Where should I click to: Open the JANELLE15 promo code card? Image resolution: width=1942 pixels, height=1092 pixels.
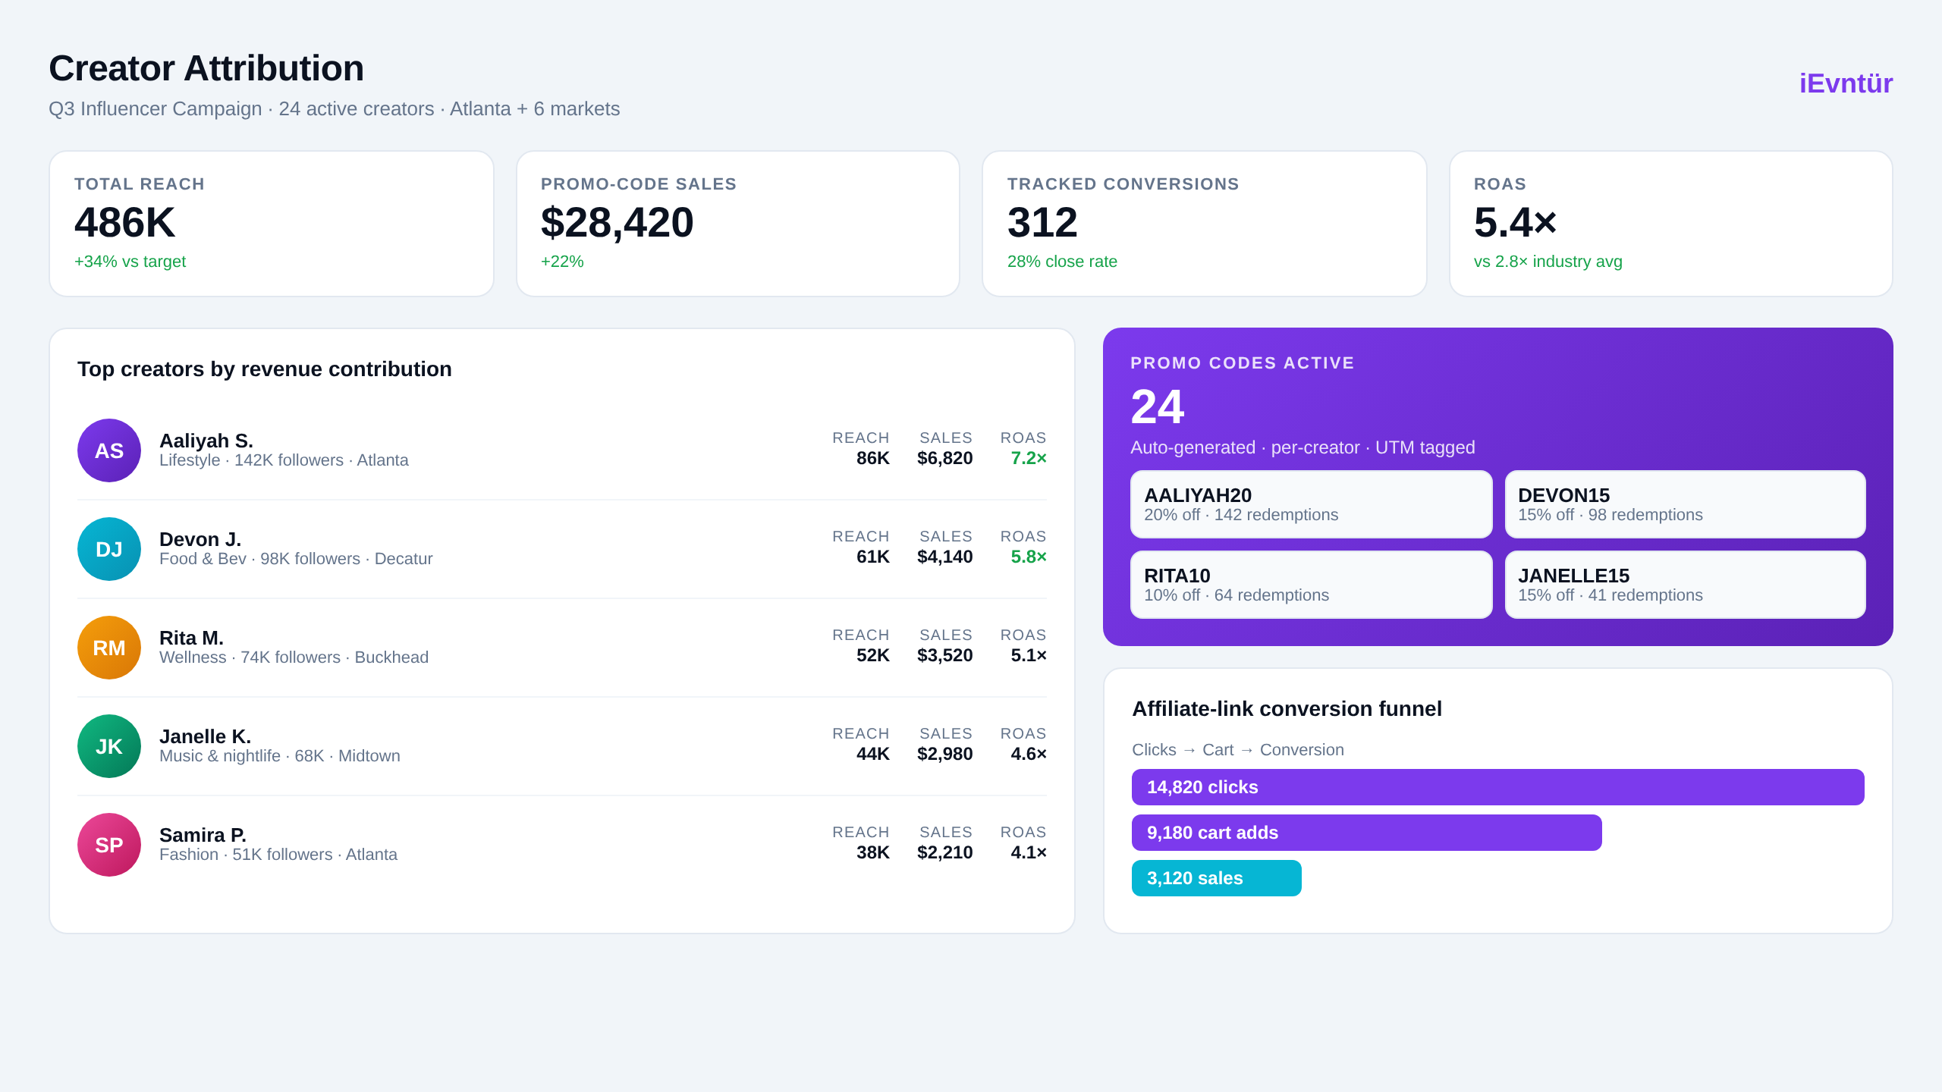[x=1685, y=585]
